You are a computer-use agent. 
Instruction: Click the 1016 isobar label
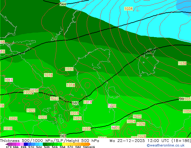click(9, 80)
